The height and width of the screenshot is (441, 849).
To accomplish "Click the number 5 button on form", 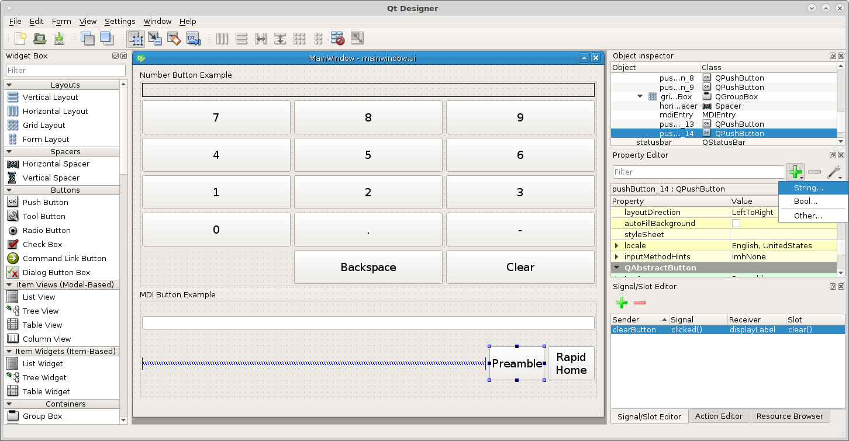I will point(368,155).
